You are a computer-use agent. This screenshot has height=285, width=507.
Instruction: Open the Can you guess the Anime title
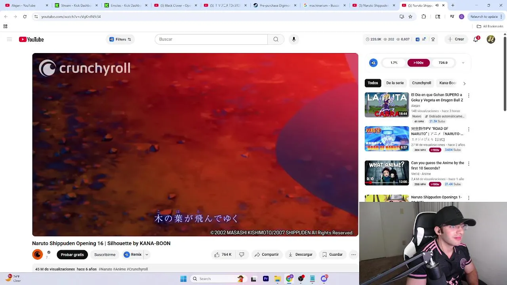coord(437,165)
